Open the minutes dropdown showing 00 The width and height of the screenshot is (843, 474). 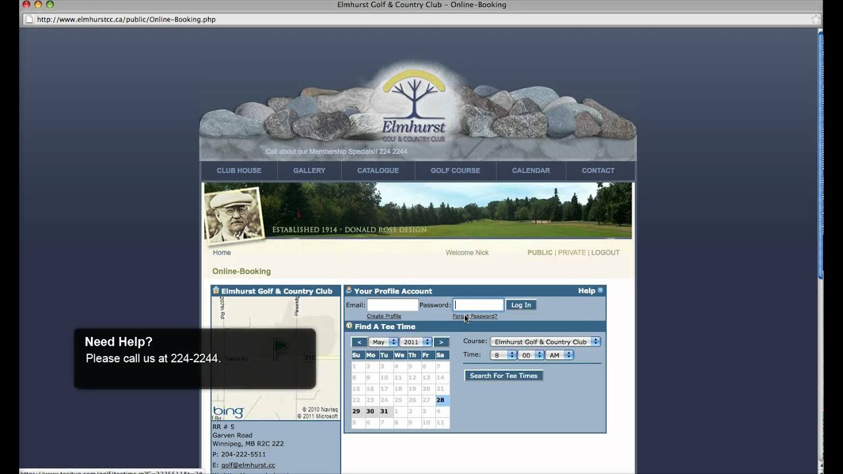click(x=531, y=355)
